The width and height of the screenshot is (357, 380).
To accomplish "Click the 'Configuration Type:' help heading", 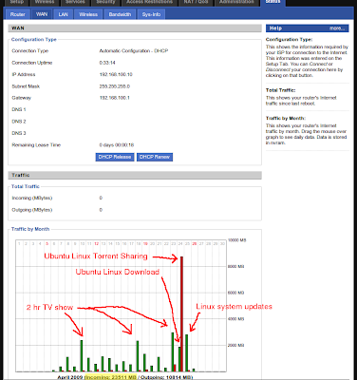I will (x=289, y=40).
